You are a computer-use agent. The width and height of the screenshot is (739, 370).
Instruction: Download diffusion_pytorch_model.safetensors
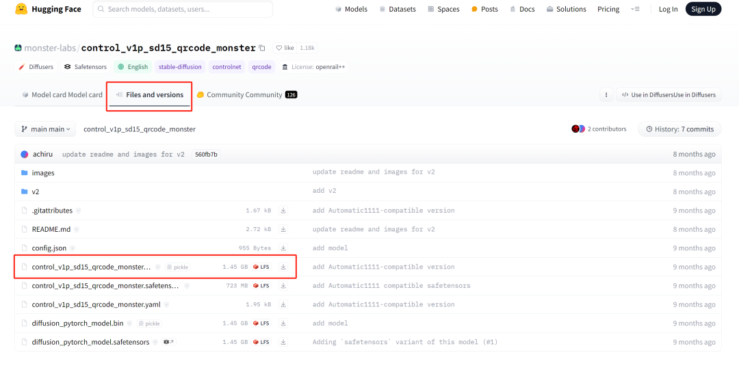click(x=283, y=342)
